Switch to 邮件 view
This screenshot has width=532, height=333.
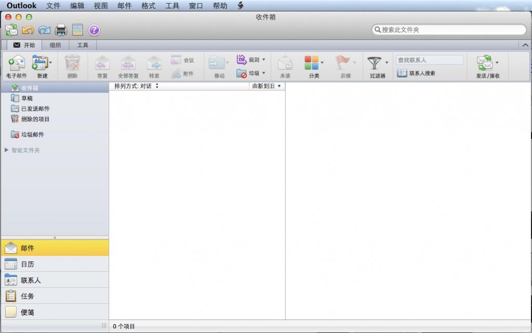pos(55,248)
